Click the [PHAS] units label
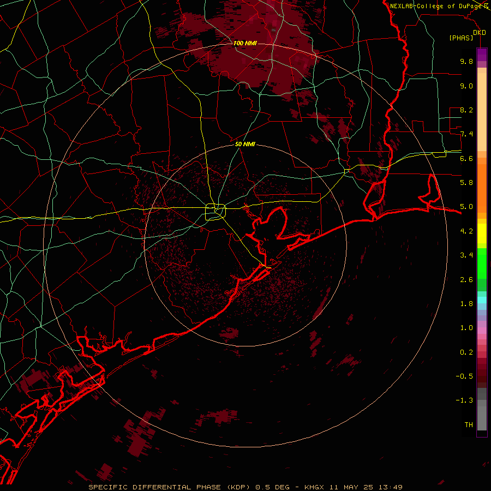The image size is (491, 491). pos(461,38)
